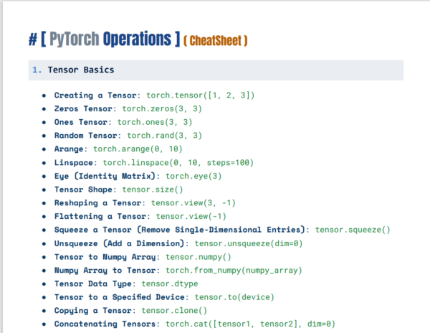Click the 'Tensor Data Type' label
The width and height of the screenshot is (430, 333).
coord(92,284)
